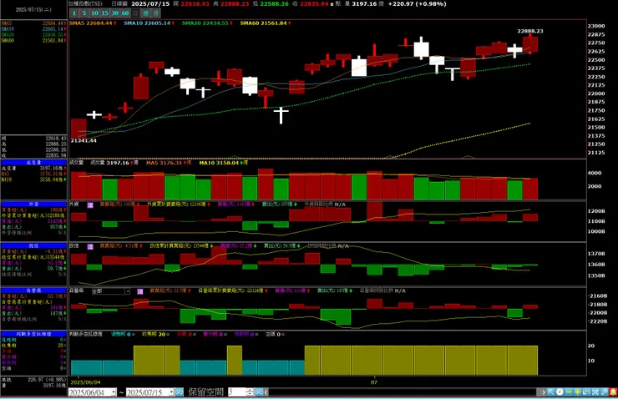Screen dimensions: 618x399
Task: Click the low price label 21341.44 on chart
Action: pos(84,140)
